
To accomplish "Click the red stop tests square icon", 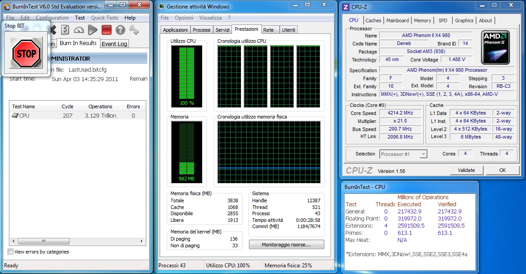I will [x=106, y=30].
